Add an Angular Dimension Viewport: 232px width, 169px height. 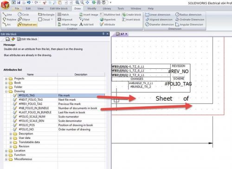tap(189, 25)
